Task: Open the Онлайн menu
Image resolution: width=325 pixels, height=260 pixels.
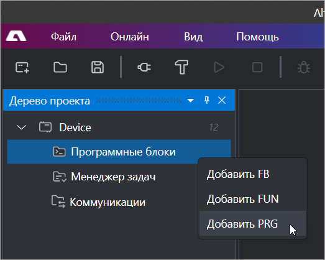Action: tap(130, 37)
